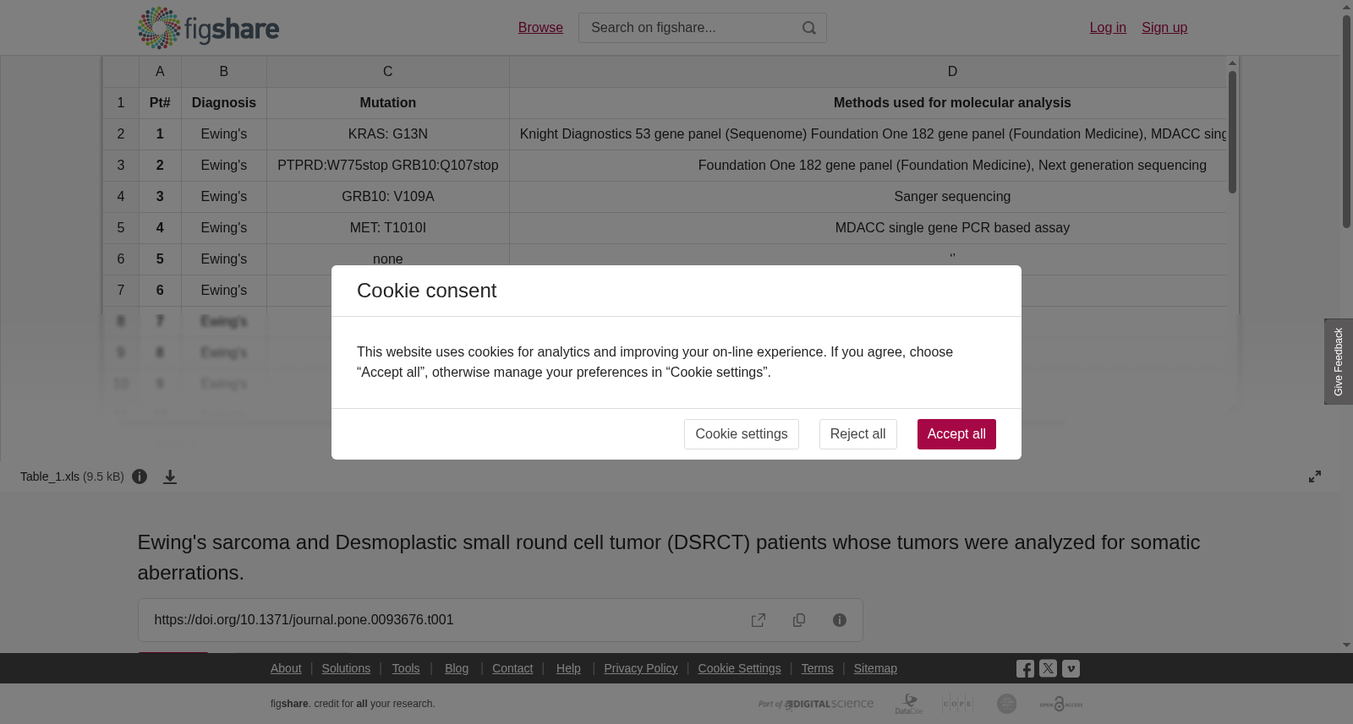Click the search magnifier icon

(809, 28)
